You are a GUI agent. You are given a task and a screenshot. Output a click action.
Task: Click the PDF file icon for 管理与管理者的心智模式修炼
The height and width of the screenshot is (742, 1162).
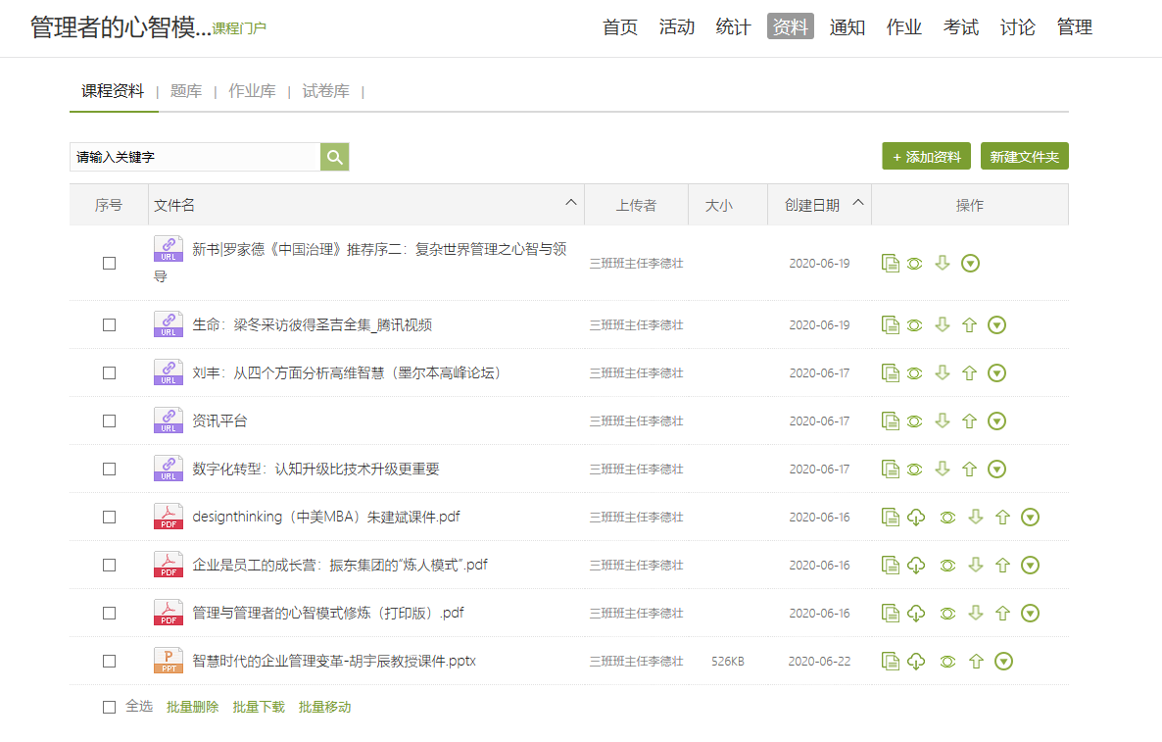pyautogui.click(x=168, y=613)
